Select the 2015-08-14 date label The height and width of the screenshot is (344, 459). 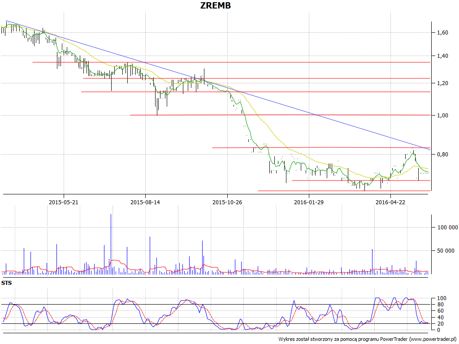[145, 202]
